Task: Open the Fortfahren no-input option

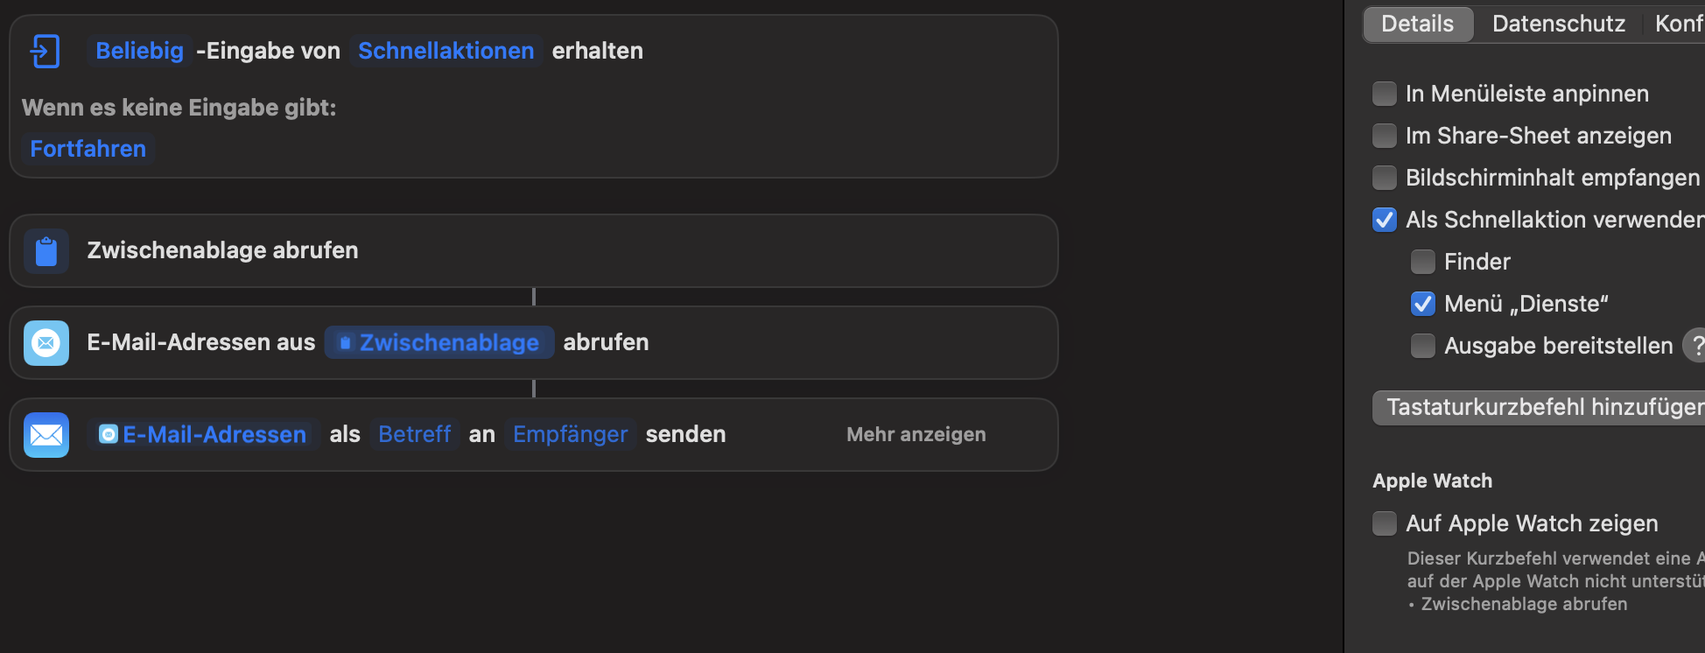Action: coord(88,149)
